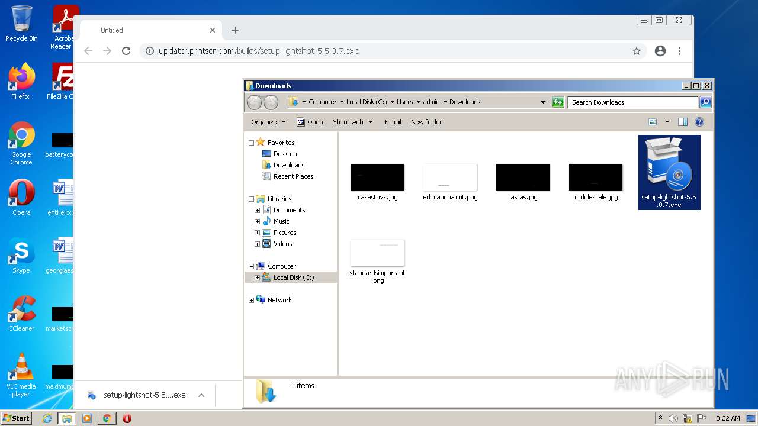
Task: Expand the address bar history dropdown
Action: (x=543, y=102)
